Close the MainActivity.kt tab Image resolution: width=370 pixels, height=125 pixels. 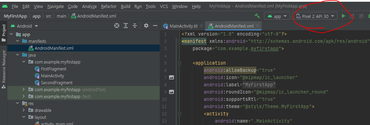click(201, 26)
